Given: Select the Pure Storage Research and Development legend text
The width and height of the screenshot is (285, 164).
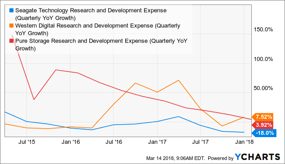Looking at the screenshot, I should (x=101, y=45).
